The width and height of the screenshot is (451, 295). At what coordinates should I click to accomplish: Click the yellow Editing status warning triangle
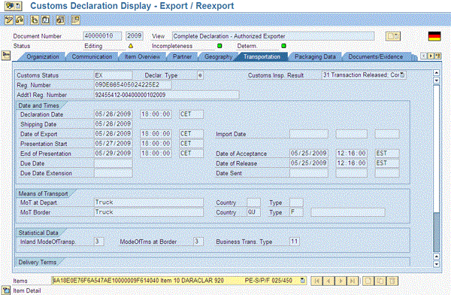[131, 46]
